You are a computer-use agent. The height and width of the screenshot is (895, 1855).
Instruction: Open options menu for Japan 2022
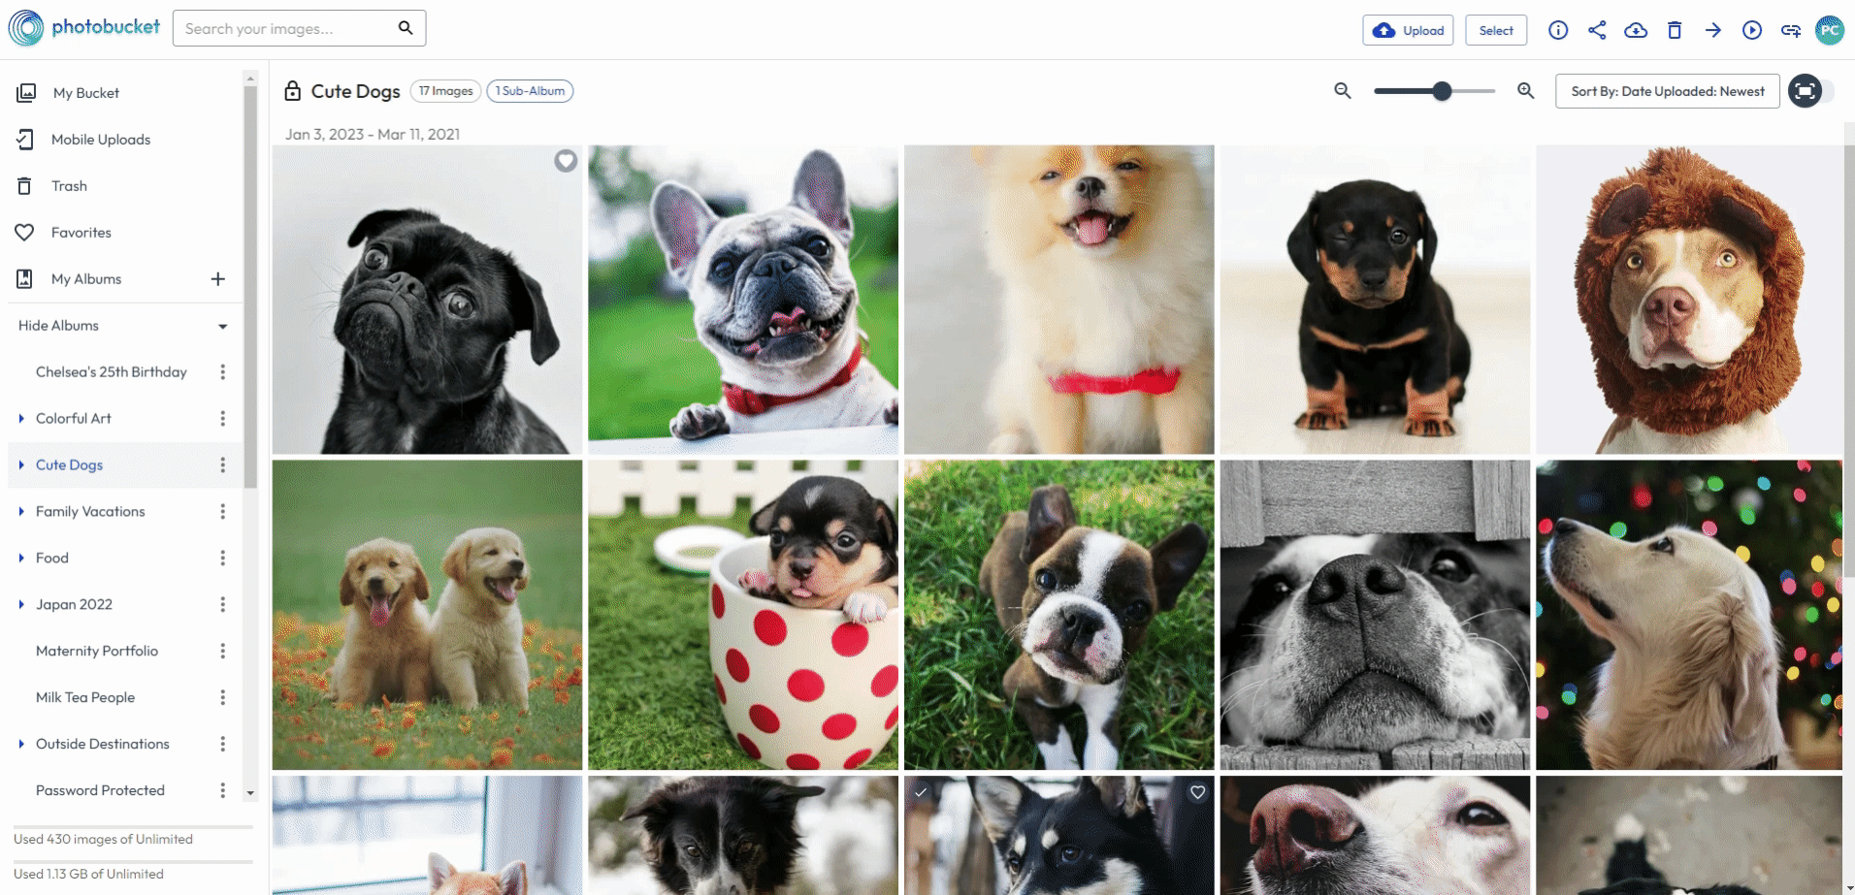[x=223, y=605]
